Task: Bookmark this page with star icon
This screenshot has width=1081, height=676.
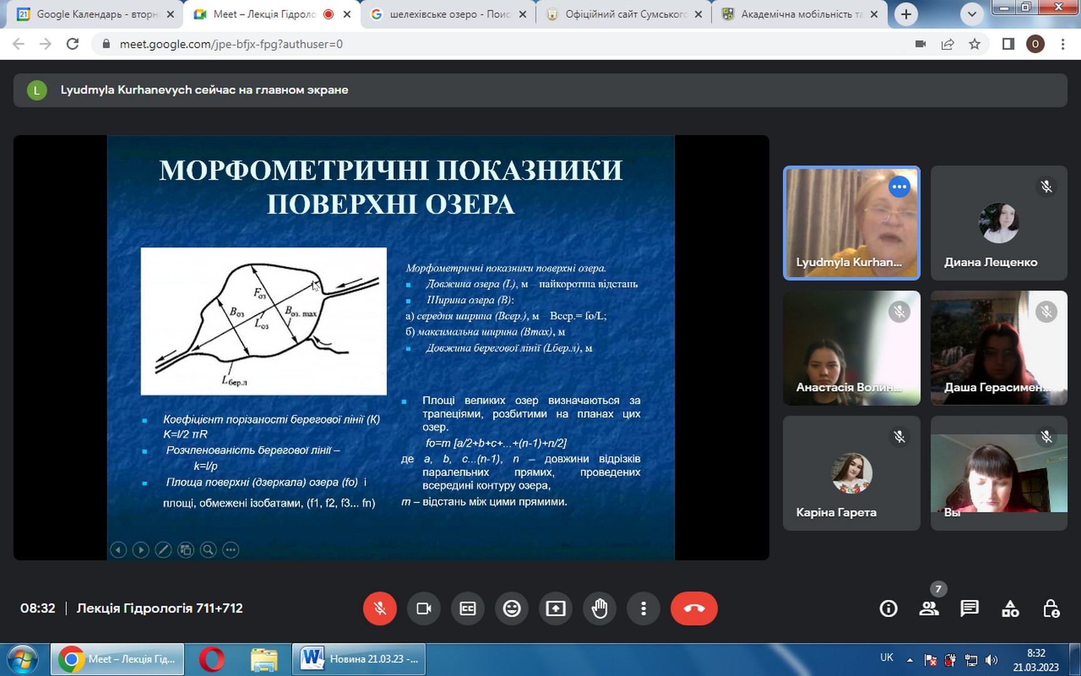Action: tap(975, 44)
